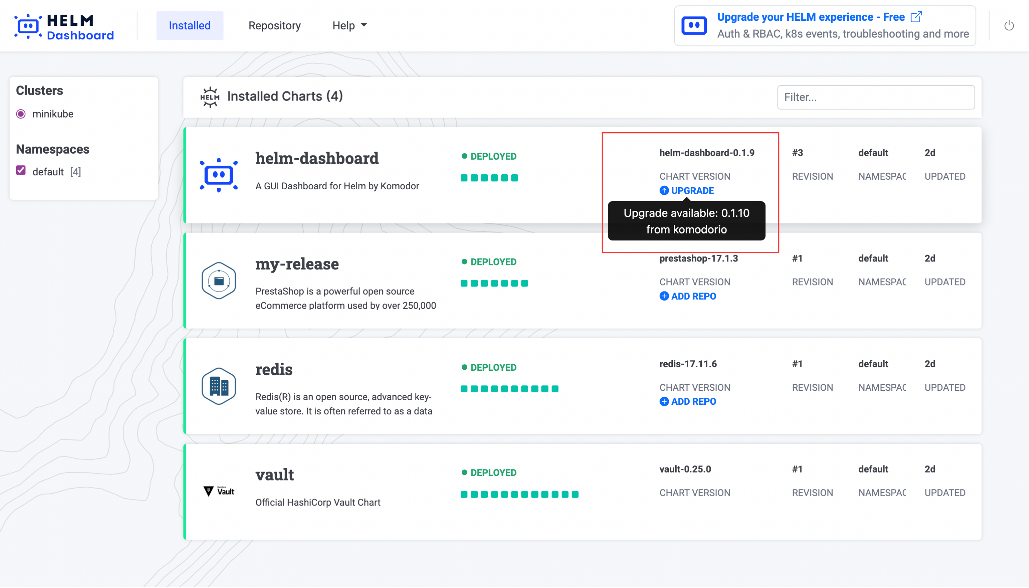This screenshot has width=1029, height=588.
Task: Click ADD REPO for redis chart
Action: tap(688, 402)
